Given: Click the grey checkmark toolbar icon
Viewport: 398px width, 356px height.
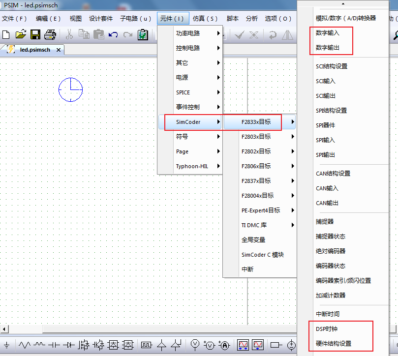Looking at the screenshot, I should click(x=239, y=35).
